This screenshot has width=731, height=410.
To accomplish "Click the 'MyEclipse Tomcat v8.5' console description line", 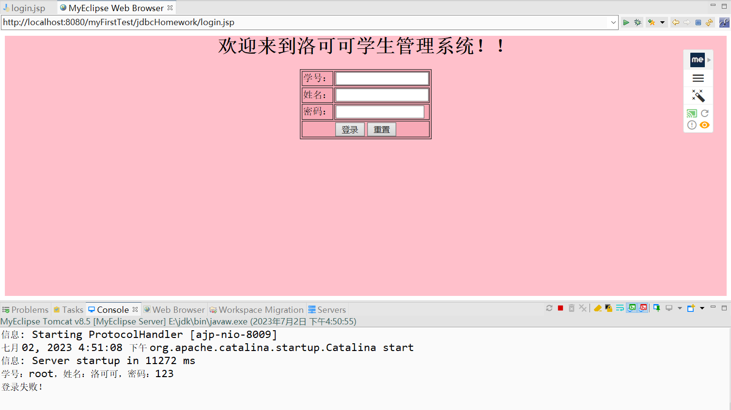I will (x=178, y=322).
